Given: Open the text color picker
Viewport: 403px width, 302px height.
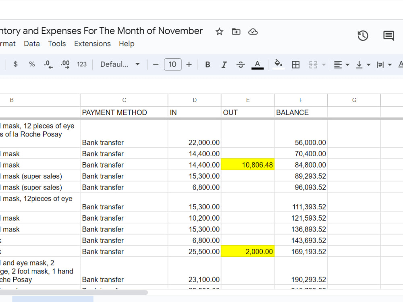Looking at the screenshot, I should (257, 64).
